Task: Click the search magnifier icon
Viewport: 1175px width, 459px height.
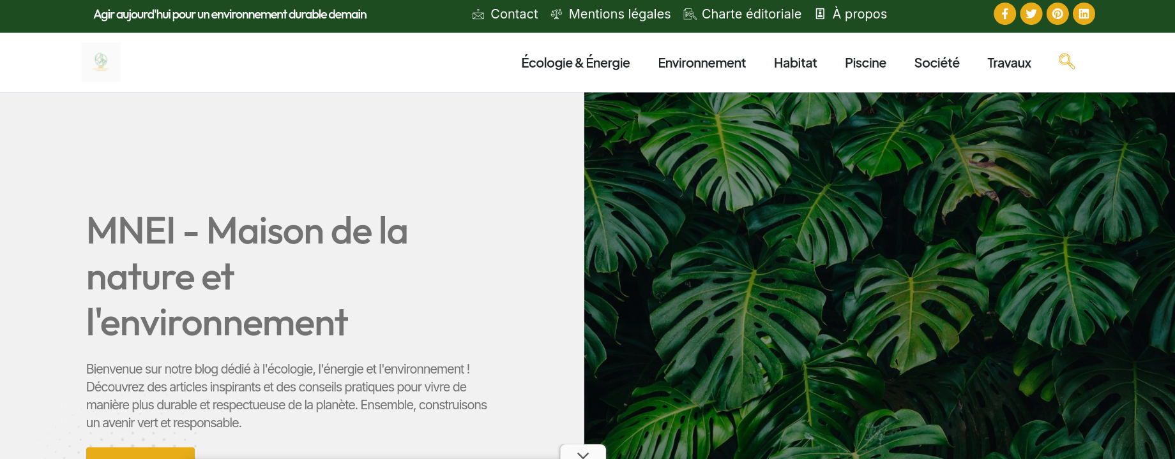Action: point(1066,61)
